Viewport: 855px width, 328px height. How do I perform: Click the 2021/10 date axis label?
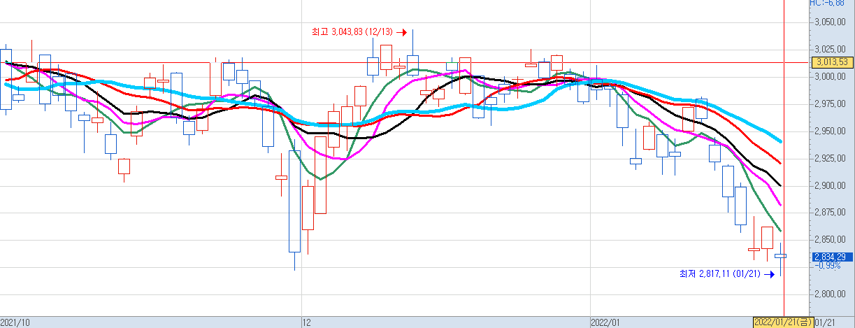click(15, 322)
